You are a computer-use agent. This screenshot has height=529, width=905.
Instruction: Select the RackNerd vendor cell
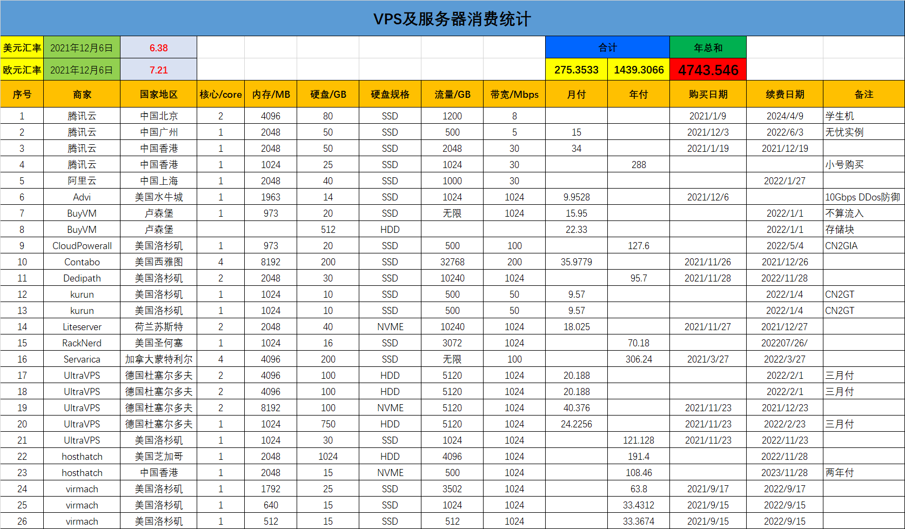pyautogui.click(x=82, y=343)
